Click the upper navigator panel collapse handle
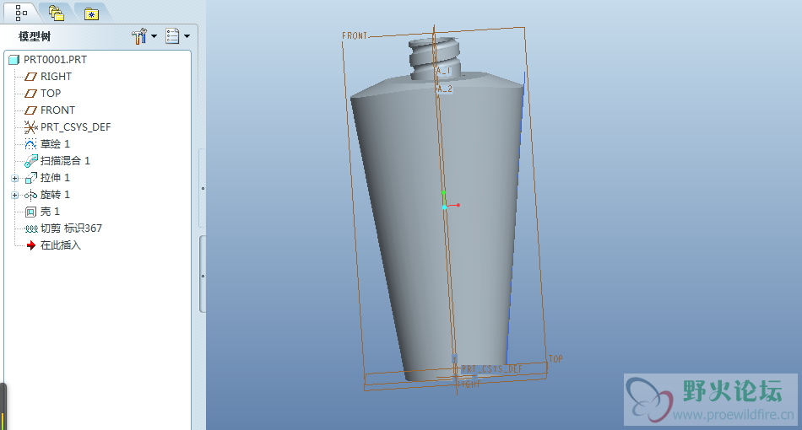The height and width of the screenshot is (430, 802). point(203,189)
